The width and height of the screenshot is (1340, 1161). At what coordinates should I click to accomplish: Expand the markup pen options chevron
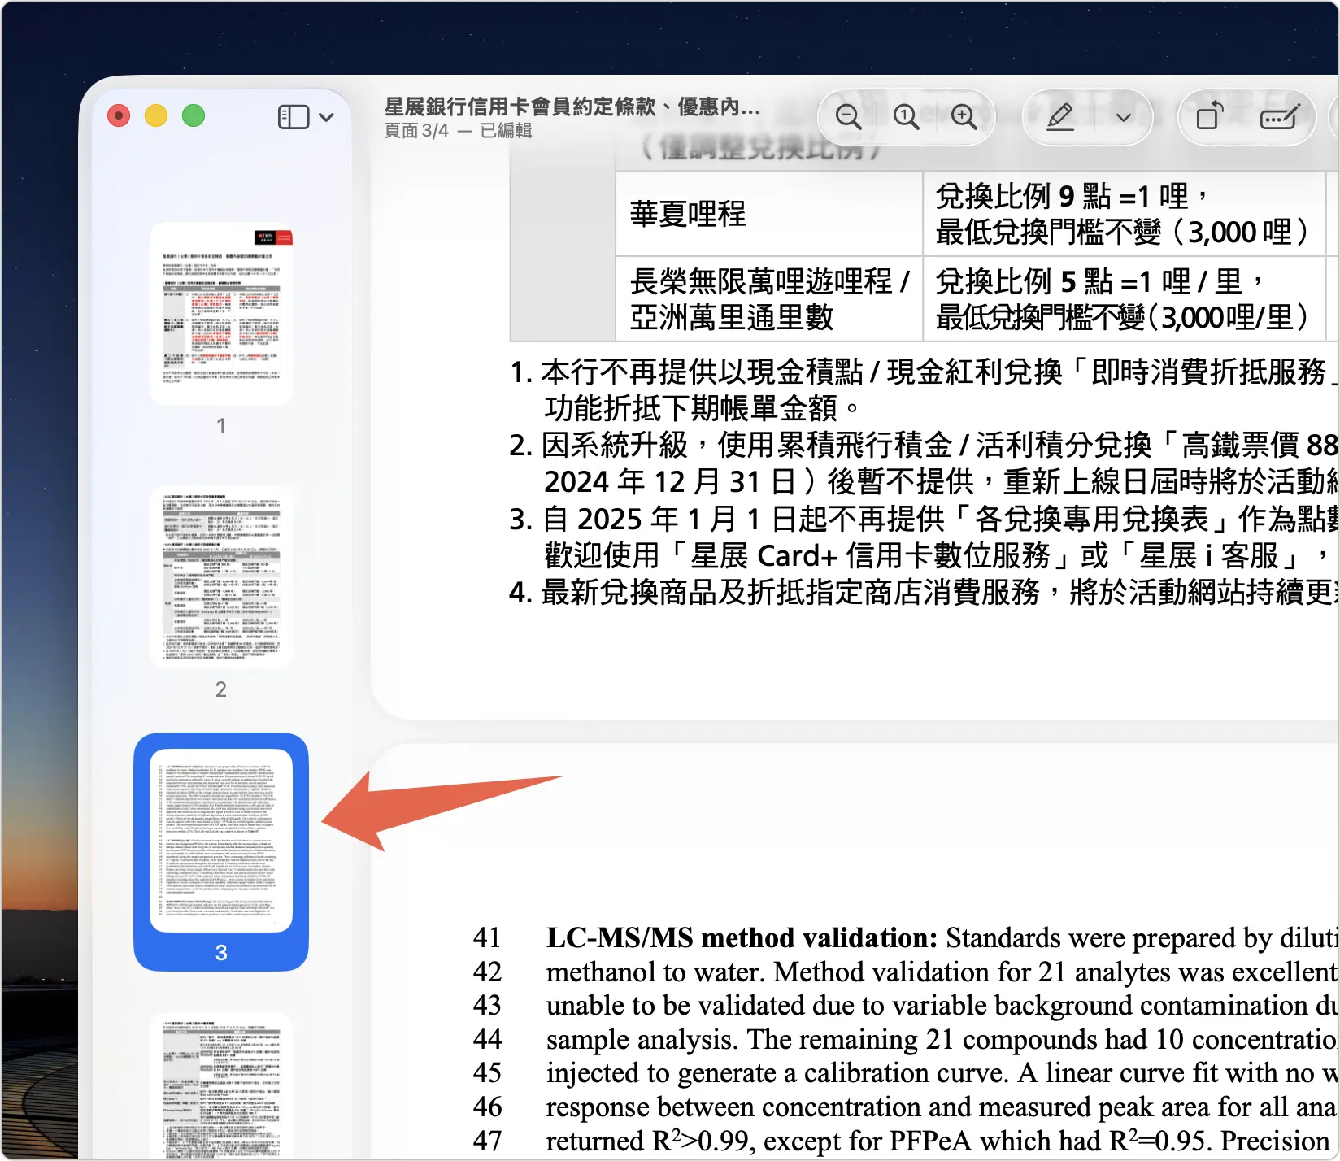1124,117
